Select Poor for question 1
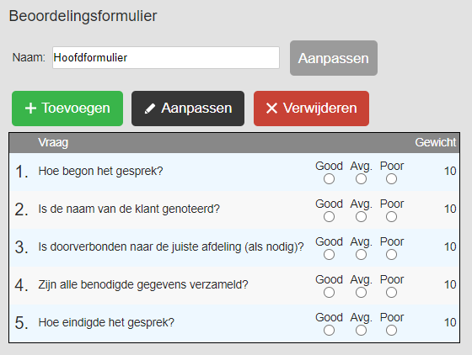This screenshot has height=355, width=472. tap(391, 179)
